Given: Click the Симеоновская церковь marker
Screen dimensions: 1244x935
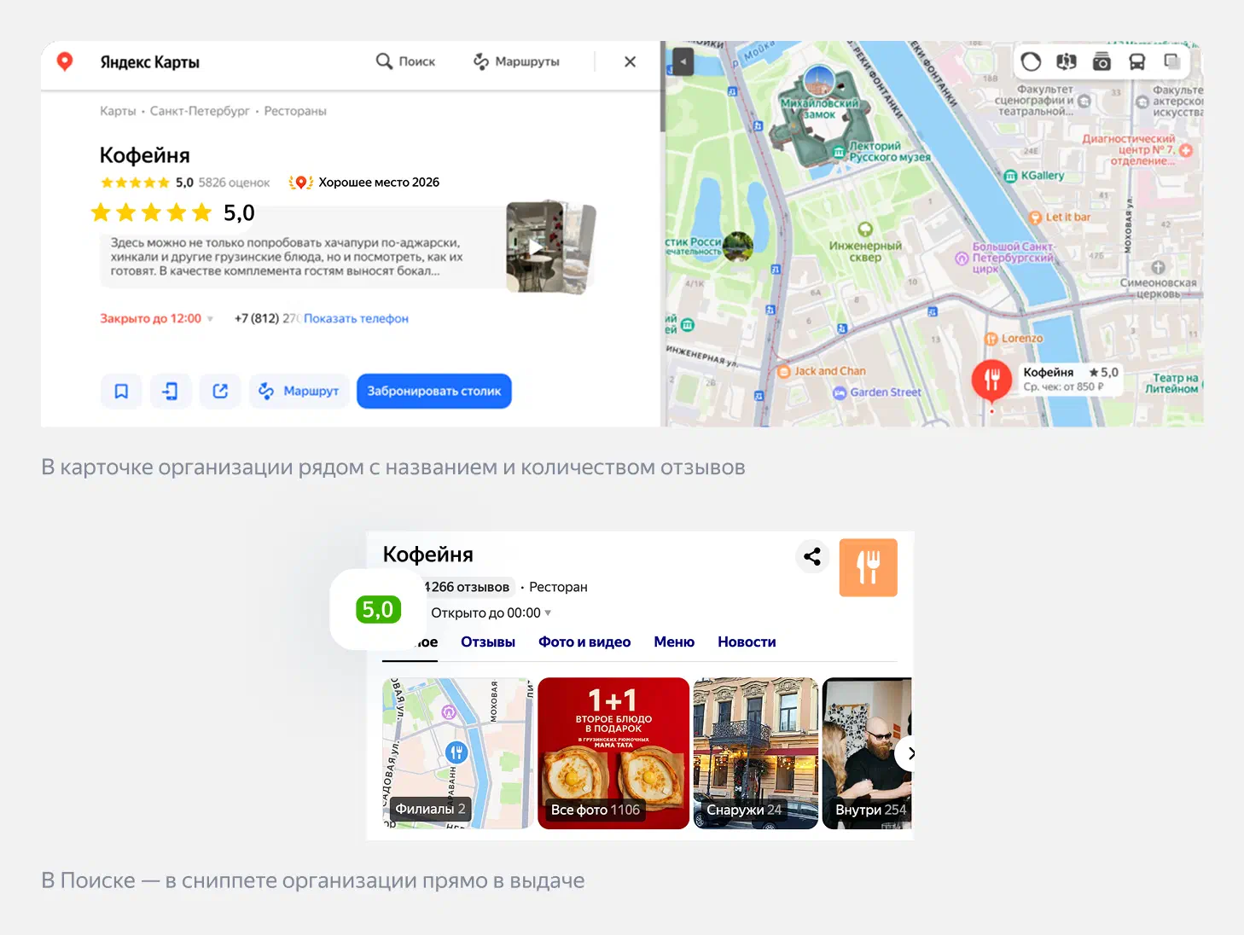Looking at the screenshot, I should 1158,268.
